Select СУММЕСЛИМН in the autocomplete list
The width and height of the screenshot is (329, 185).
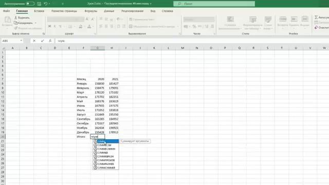[x=106, y=149]
